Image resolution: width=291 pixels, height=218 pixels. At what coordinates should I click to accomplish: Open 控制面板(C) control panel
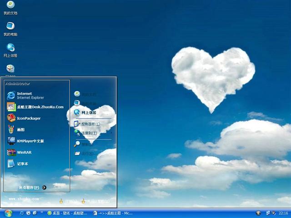point(87,124)
